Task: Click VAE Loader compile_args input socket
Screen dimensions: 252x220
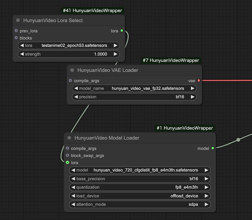Action: pos(70,80)
